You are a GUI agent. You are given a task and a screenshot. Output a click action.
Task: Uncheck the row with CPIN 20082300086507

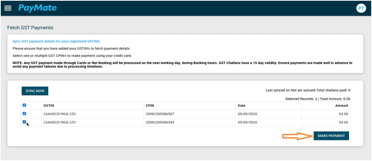pos(24,114)
